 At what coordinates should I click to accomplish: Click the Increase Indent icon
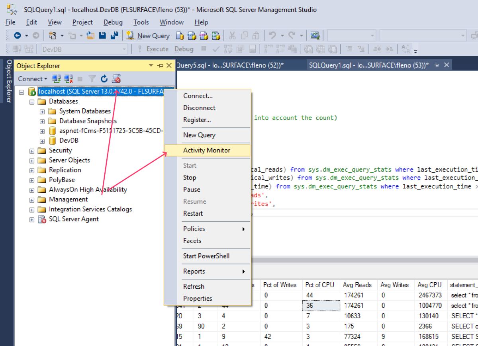(x=389, y=49)
